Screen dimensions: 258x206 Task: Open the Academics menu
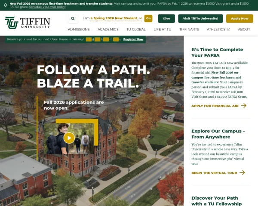[108, 30]
